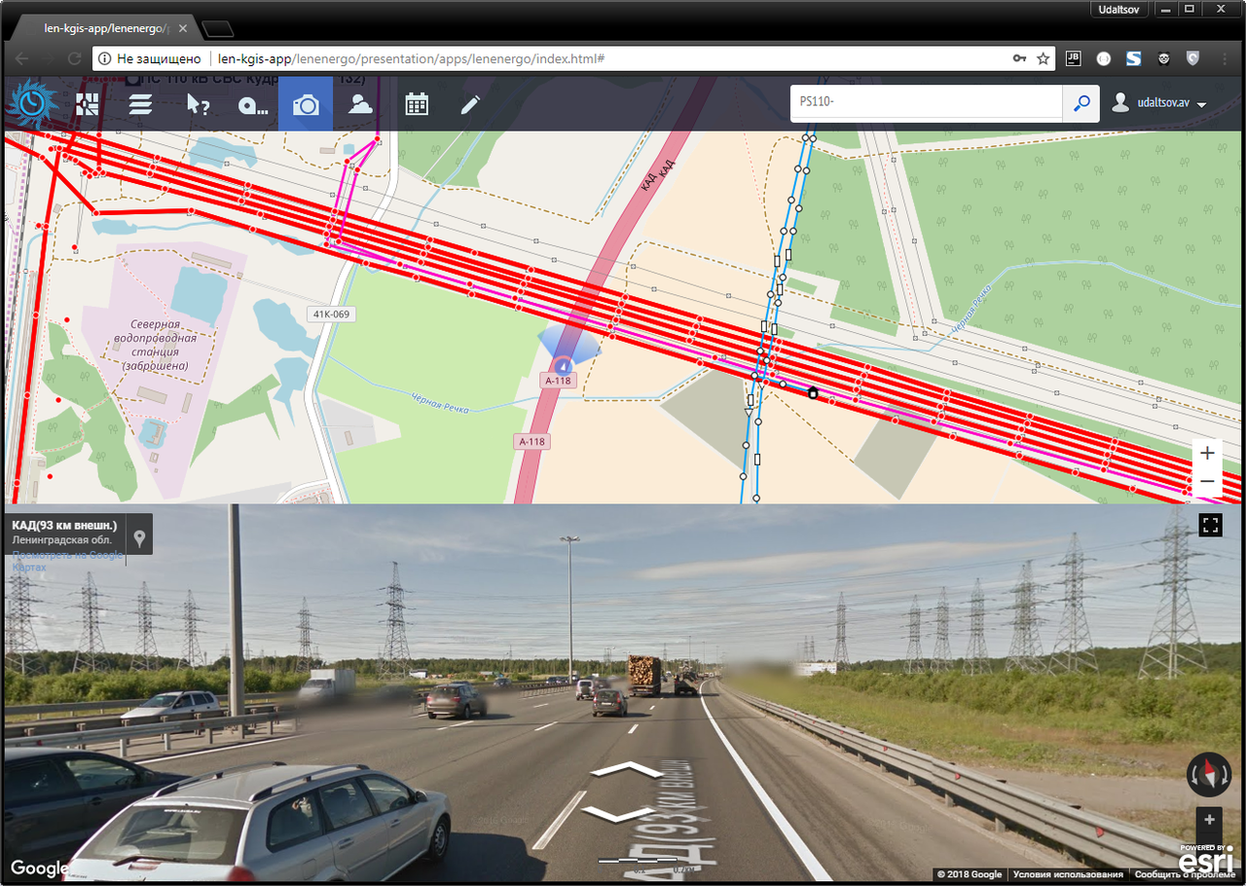This screenshot has width=1246, height=886.
Task: Open the map layers stack icon
Action: point(141,104)
